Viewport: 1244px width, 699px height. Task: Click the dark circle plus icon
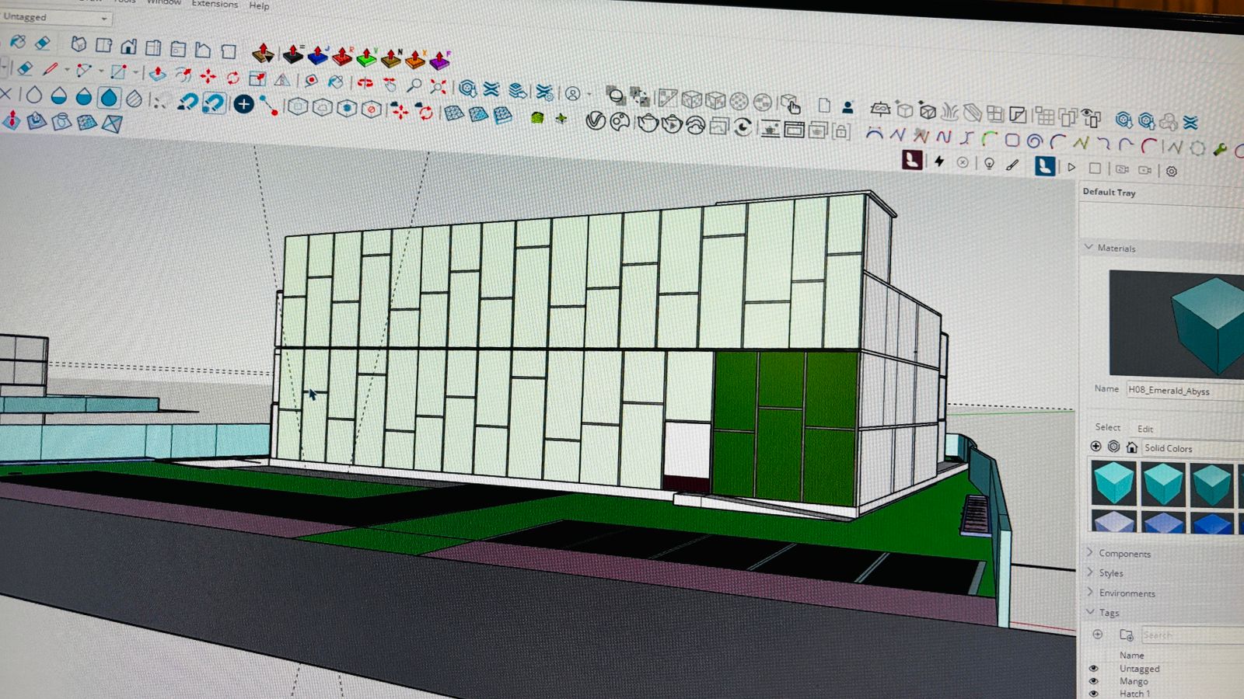(243, 103)
